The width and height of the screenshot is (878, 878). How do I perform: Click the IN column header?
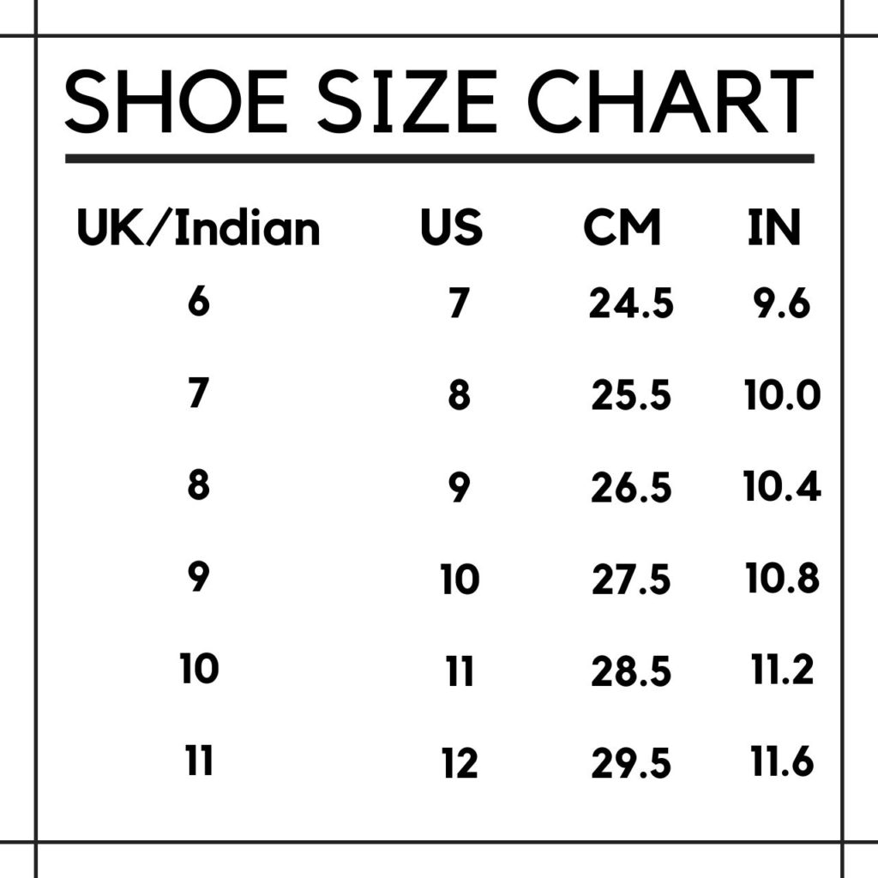pos(774,226)
